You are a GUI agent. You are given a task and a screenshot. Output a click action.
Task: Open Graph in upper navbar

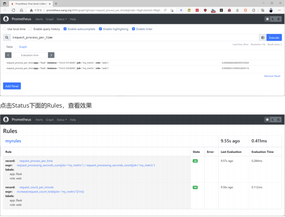point(50,19)
